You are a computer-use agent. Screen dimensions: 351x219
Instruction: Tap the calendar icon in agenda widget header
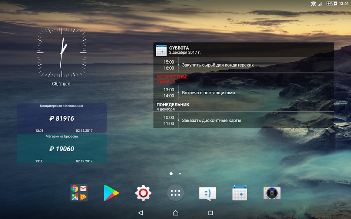click(161, 50)
